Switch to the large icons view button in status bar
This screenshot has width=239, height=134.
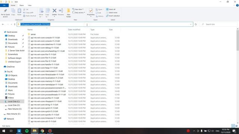pyautogui.click(x=236, y=126)
